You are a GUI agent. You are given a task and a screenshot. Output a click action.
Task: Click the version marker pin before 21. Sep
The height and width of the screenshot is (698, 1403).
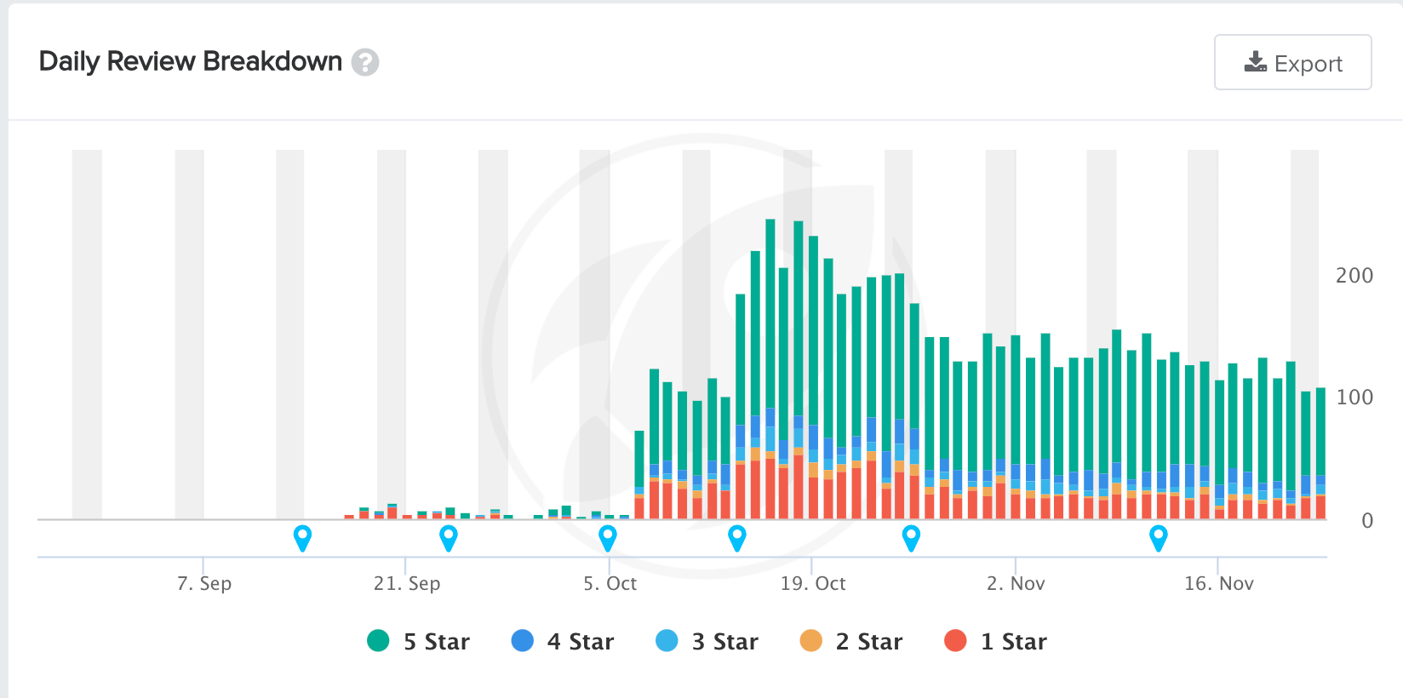coord(302,538)
